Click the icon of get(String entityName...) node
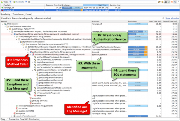The width and height of the screenshot is (180, 121). (x=35, y=70)
